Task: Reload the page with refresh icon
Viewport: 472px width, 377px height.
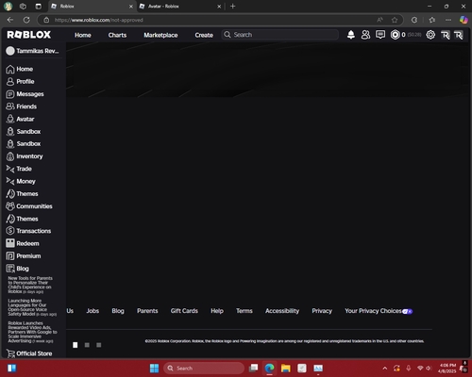Action: 26,20
